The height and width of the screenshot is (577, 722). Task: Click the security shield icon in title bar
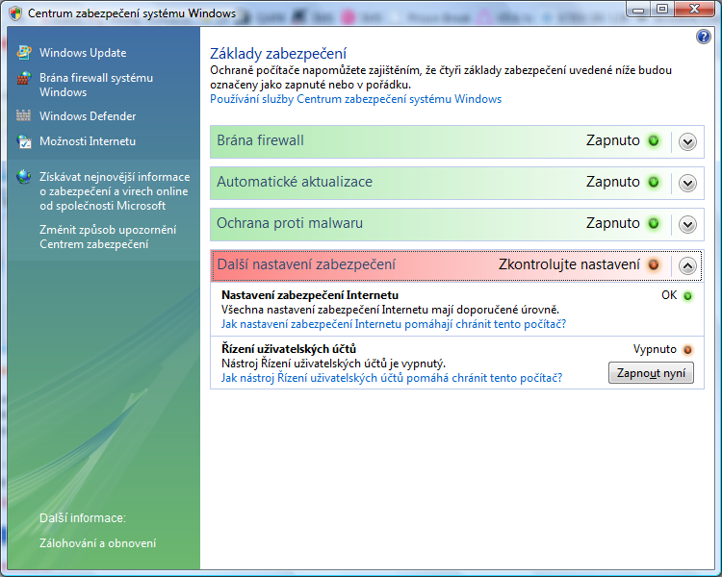click(x=15, y=13)
